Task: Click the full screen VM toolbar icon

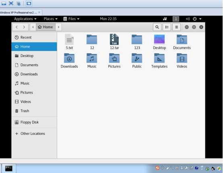Action: coord(11,3)
